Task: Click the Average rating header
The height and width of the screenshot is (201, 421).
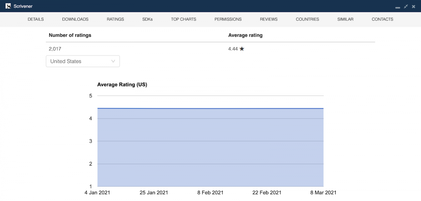Action: click(245, 35)
